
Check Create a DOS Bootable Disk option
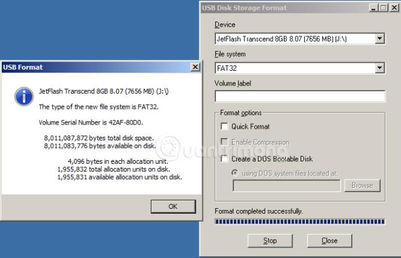pyautogui.click(x=224, y=158)
